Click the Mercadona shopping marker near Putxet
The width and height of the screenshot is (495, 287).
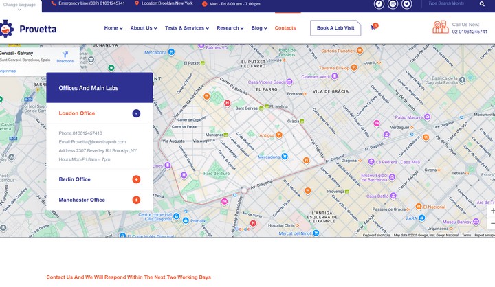(x=171, y=51)
